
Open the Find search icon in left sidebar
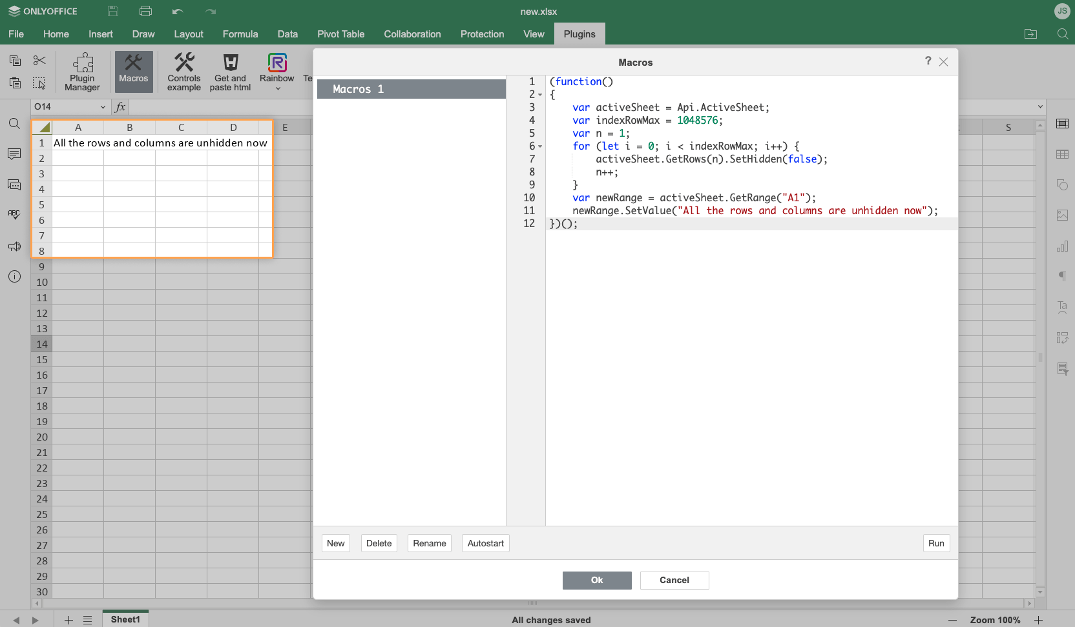click(x=14, y=123)
